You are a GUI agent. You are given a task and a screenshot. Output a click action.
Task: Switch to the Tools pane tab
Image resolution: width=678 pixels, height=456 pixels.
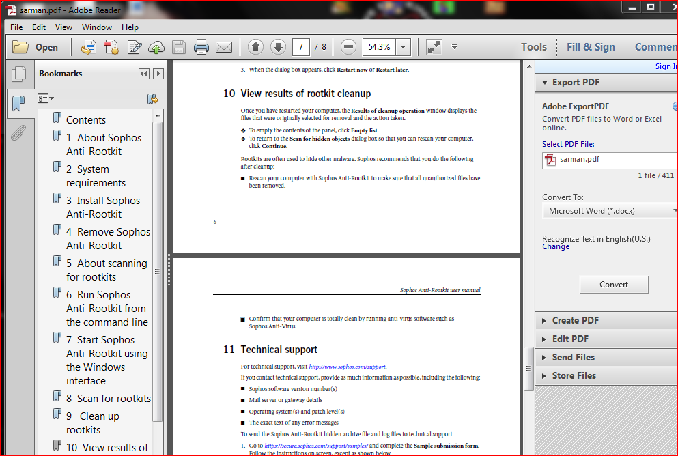[x=533, y=47]
